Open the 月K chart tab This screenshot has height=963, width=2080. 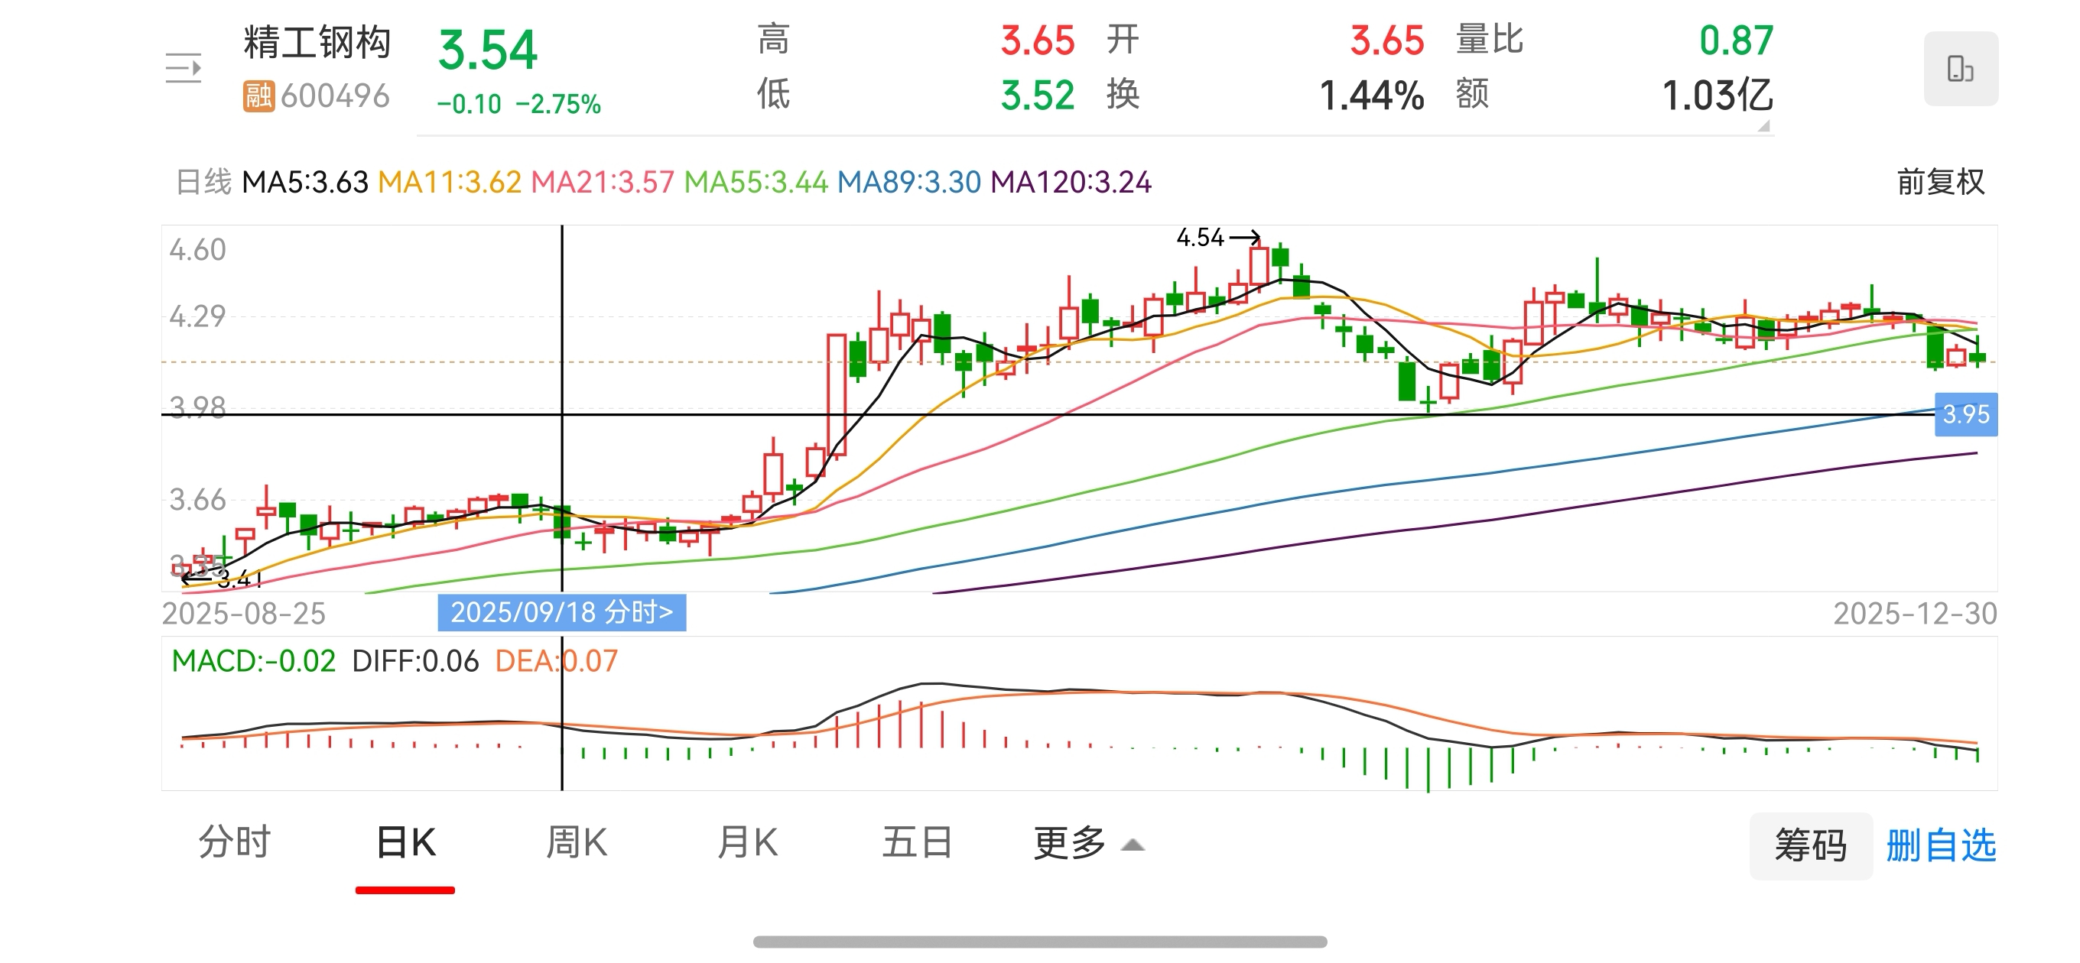[x=747, y=843]
